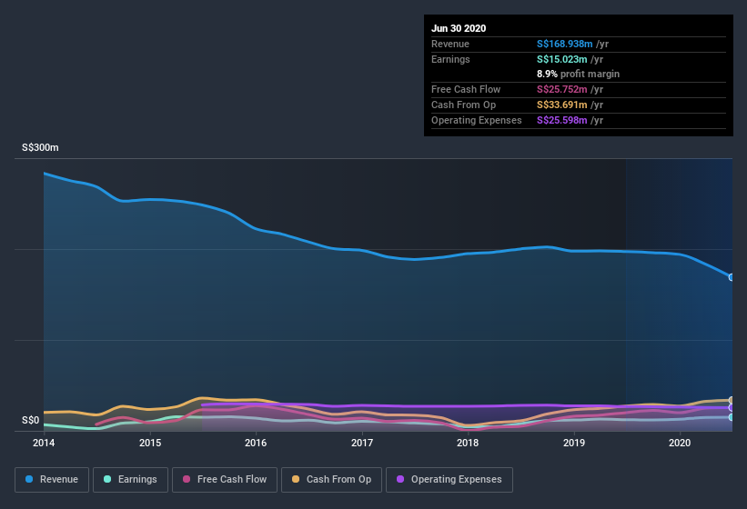
Task: Click the 2019 x-axis label
Action: tap(574, 443)
